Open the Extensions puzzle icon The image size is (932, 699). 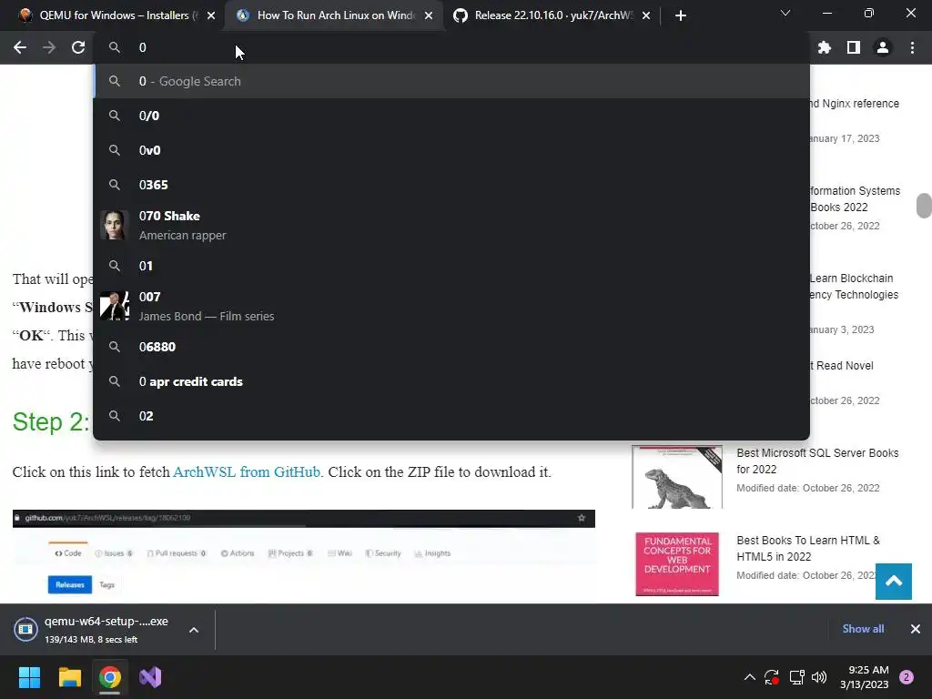824,47
